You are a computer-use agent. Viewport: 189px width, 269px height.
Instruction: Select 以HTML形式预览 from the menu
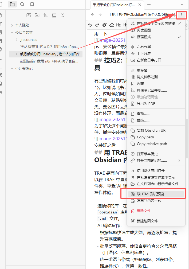[x=151, y=194]
